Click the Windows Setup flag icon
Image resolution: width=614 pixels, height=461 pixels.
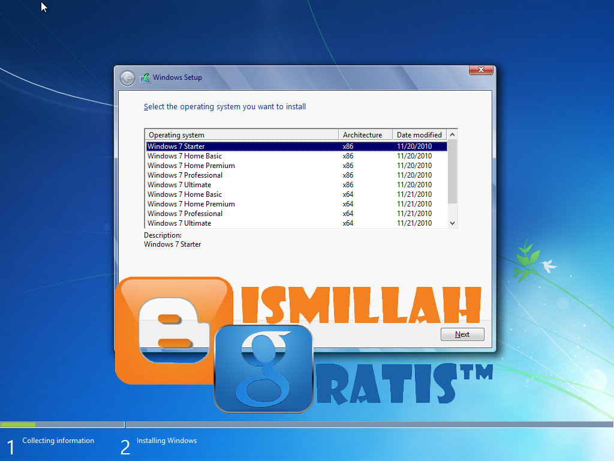pyautogui.click(x=145, y=77)
